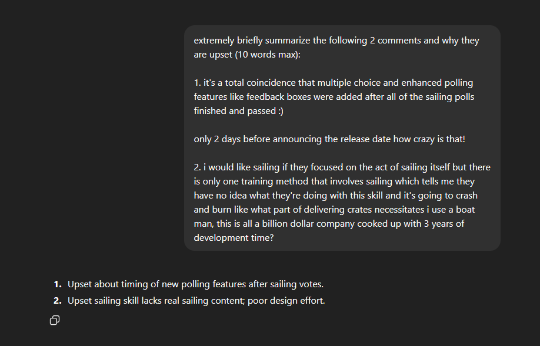
Task: Click the line 'finished and passed :)'
Action: point(239,111)
